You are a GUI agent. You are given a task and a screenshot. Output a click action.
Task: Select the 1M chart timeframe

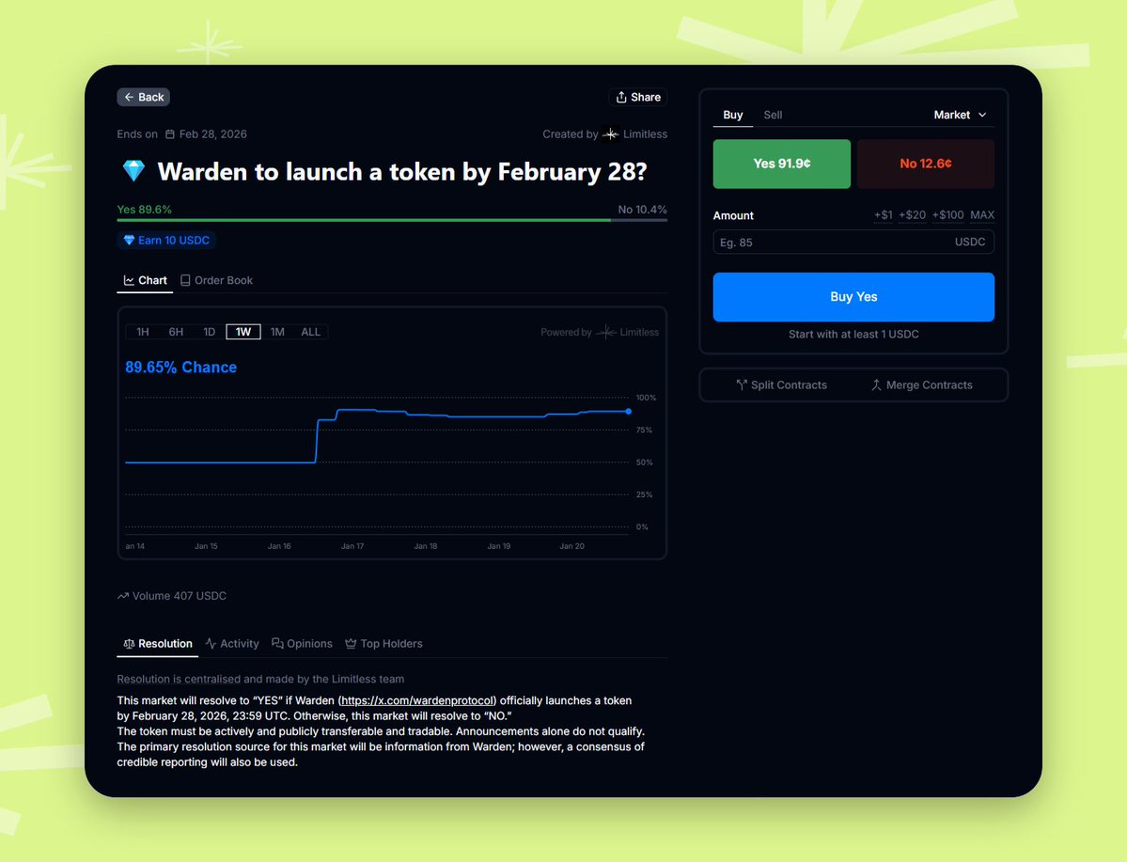tap(277, 332)
